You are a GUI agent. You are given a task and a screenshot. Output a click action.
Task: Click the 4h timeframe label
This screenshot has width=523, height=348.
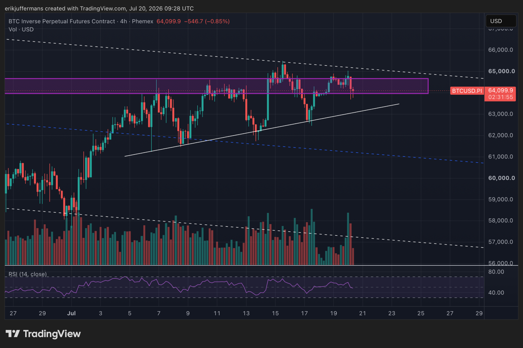point(124,21)
